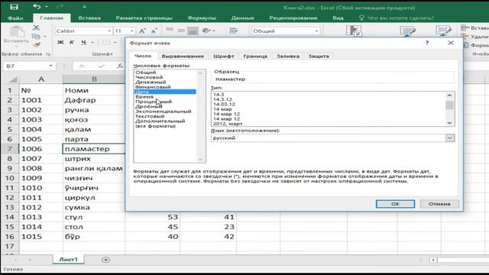489x275 pixels.
Task: Toggle underline Ч formatting
Action: tap(83, 43)
